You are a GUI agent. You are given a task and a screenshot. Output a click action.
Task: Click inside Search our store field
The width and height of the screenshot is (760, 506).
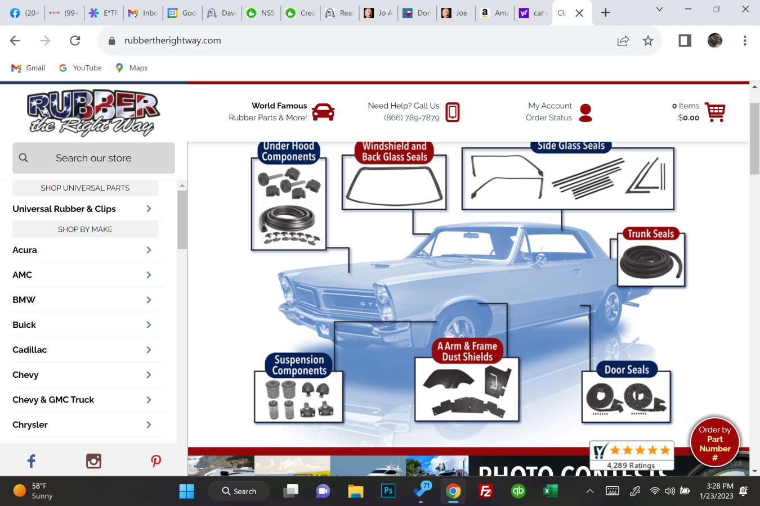pos(93,158)
